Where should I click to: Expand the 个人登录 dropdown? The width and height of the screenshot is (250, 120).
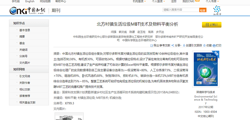click(x=158, y=1)
